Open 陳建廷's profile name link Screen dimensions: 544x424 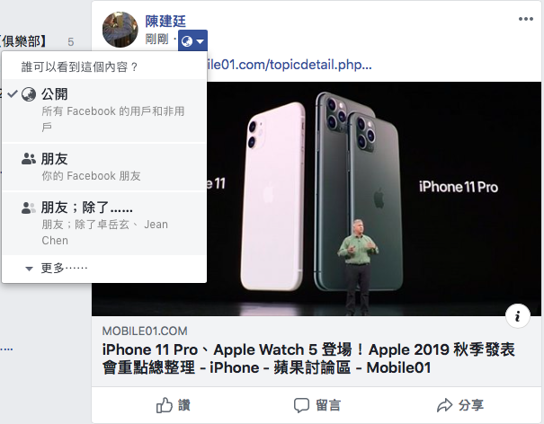tap(165, 22)
